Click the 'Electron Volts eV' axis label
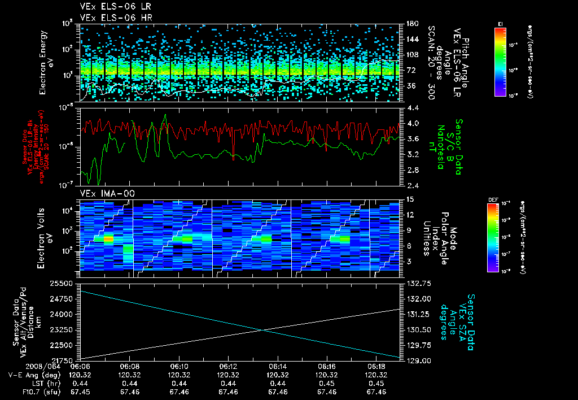578x400 pixels. pos(44,238)
